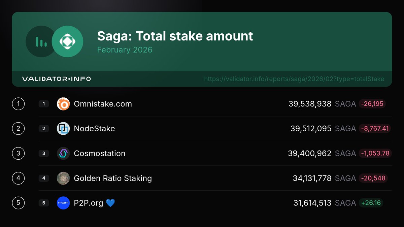Click the circled rank 1 marker

18,104
